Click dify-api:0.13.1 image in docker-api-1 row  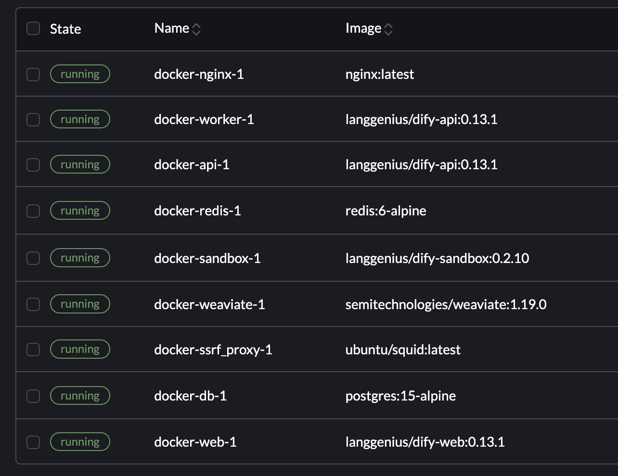point(422,165)
